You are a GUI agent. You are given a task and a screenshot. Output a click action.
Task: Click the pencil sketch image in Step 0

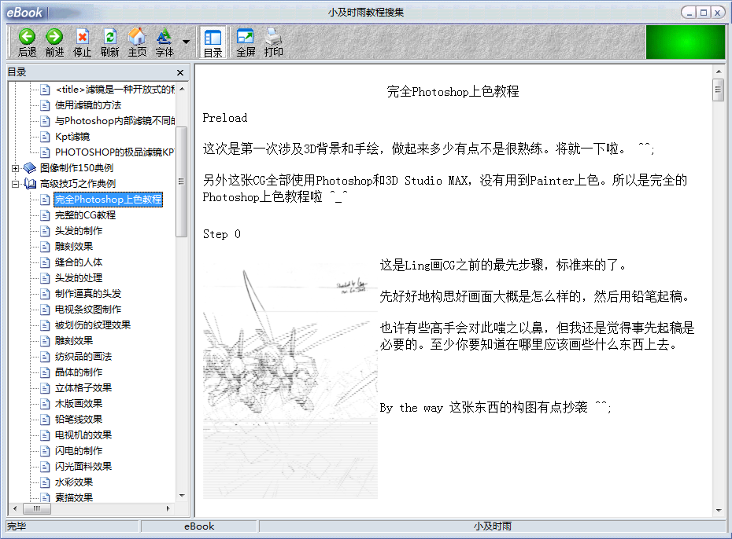(x=290, y=380)
